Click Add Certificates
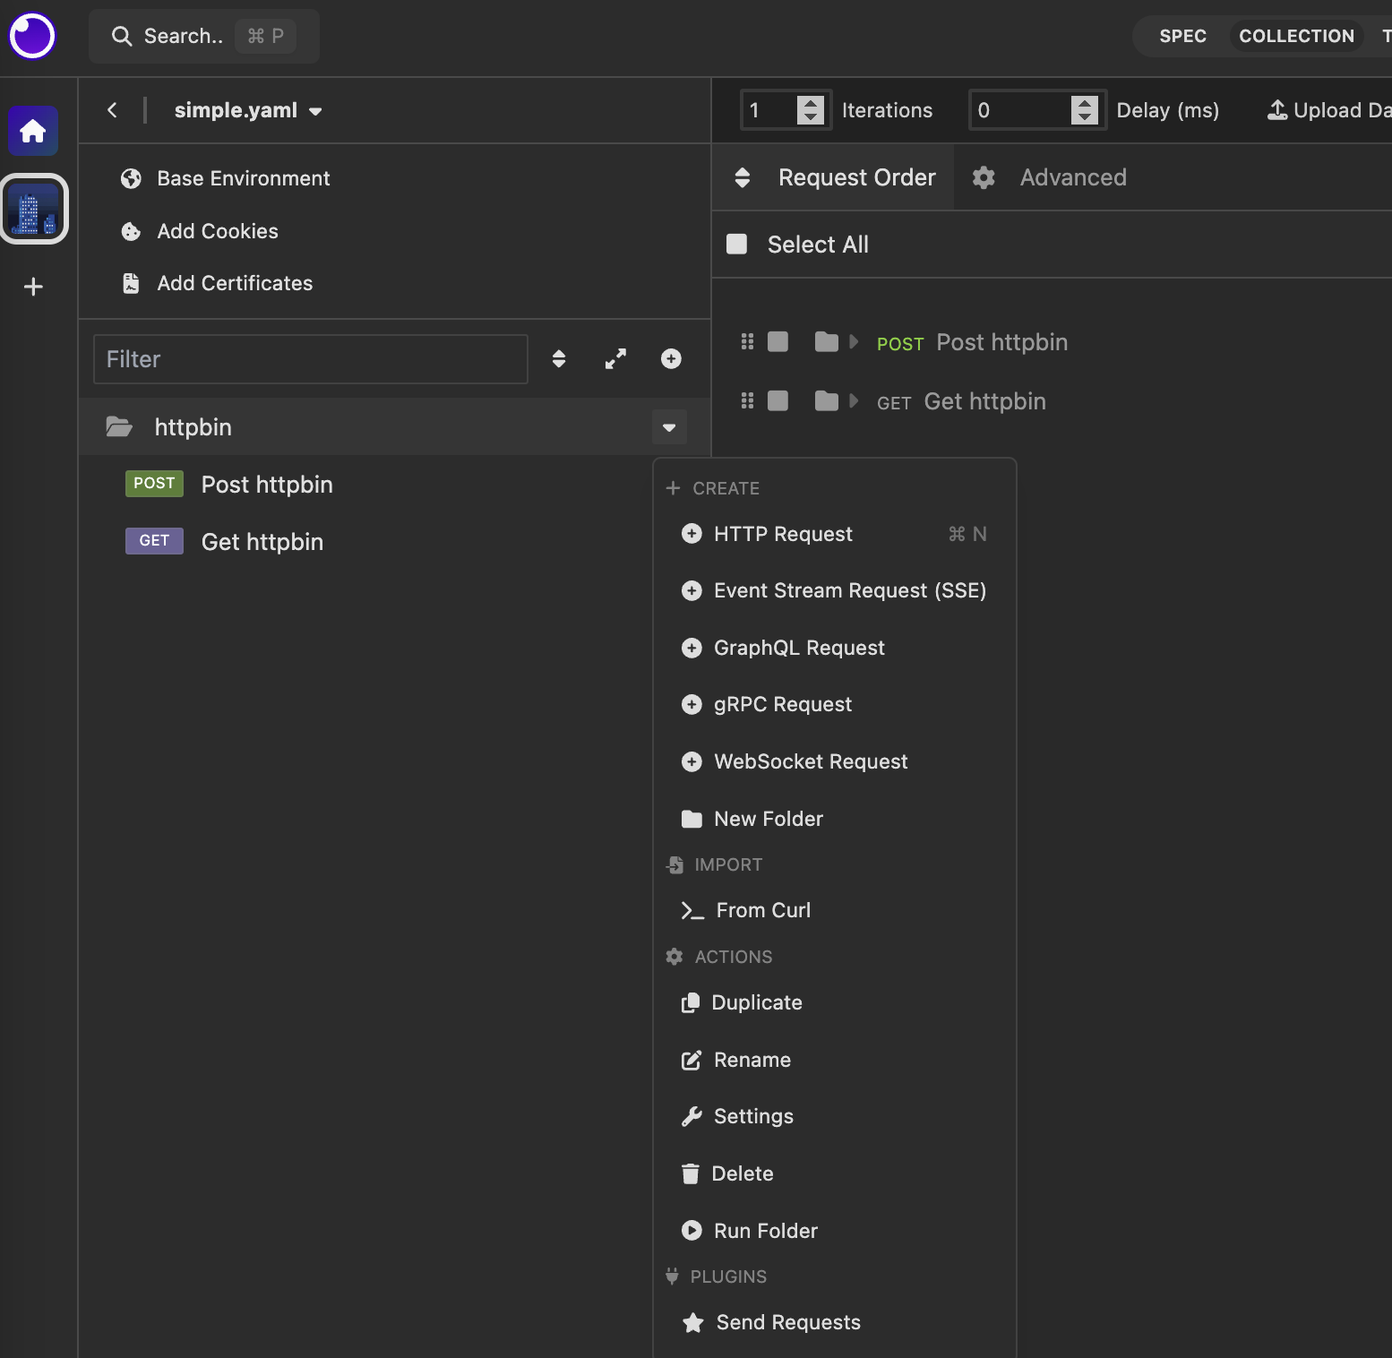The width and height of the screenshot is (1392, 1358). click(x=217, y=283)
